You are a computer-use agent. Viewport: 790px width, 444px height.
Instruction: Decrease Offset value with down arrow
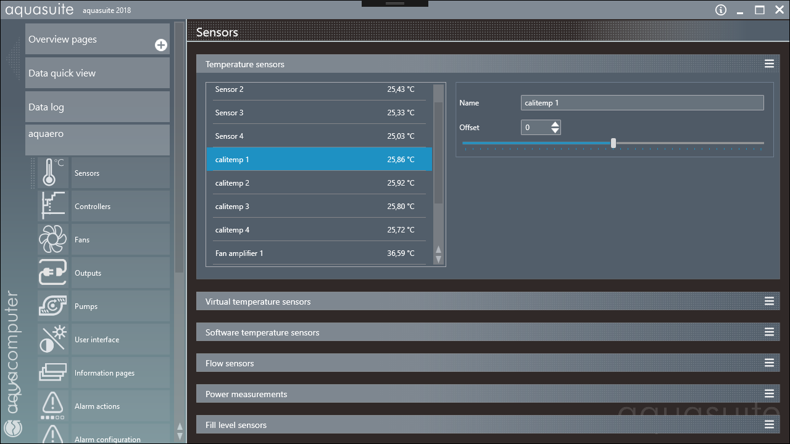point(555,131)
